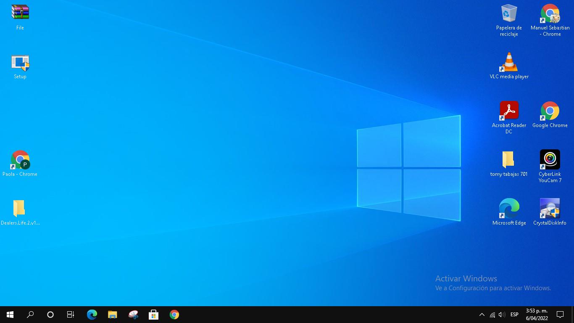
Task: Expand the hidden system tray icons
Action: pos(482,315)
